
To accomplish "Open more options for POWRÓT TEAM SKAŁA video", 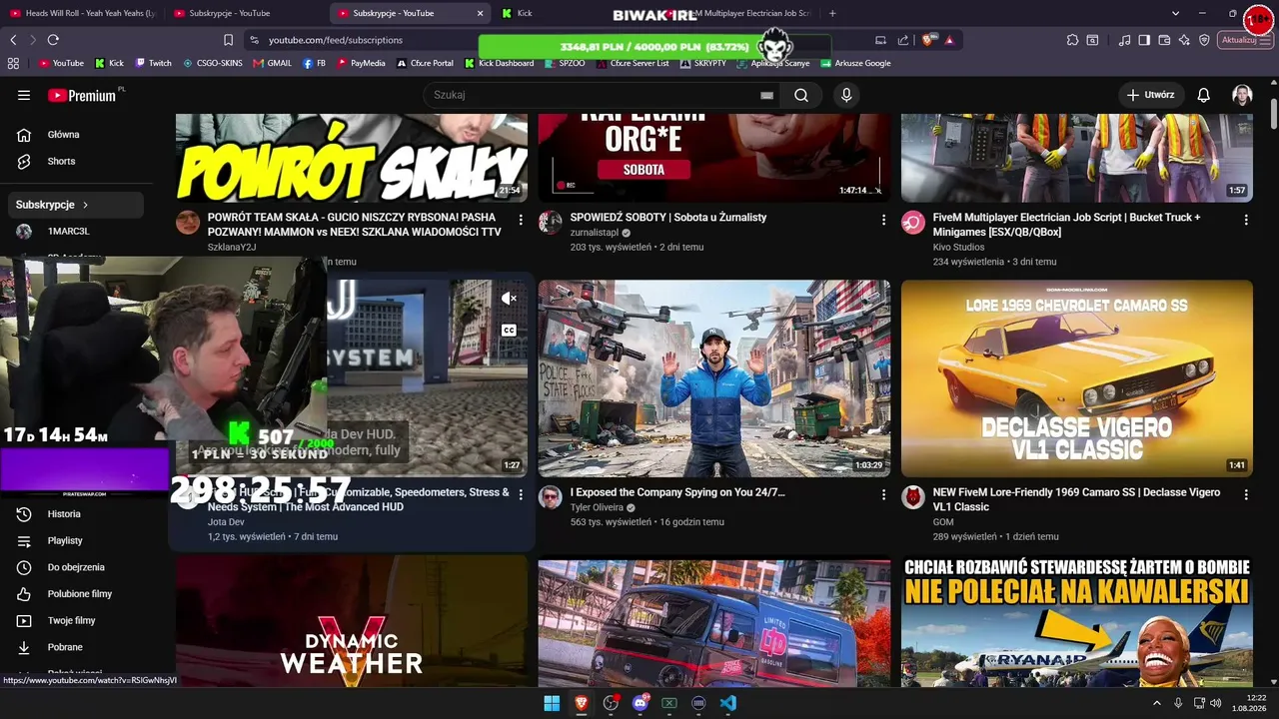I will pyautogui.click(x=521, y=219).
